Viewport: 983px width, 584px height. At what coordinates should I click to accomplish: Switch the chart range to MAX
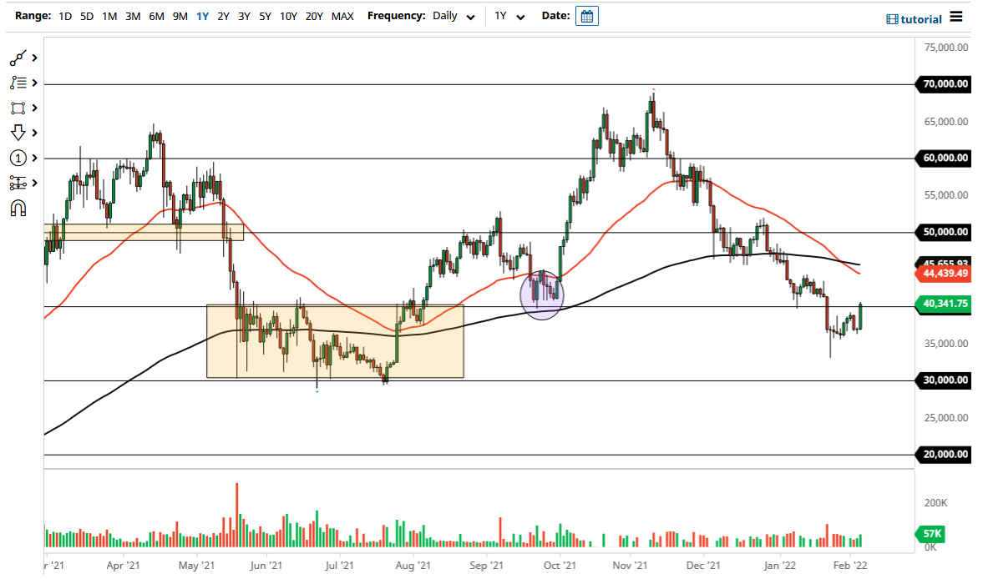pos(342,16)
